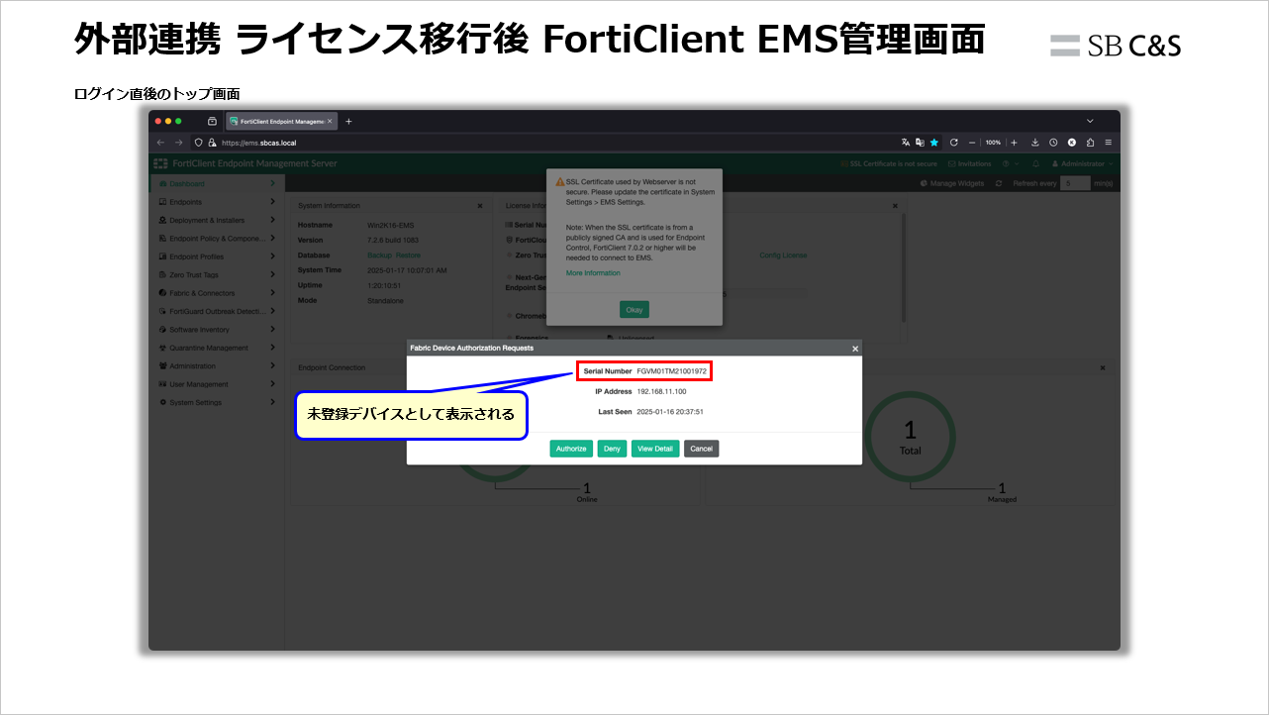Expand the Software Inventory chevron
Viewport: 1269px width, 715px height.
point(272,329)
